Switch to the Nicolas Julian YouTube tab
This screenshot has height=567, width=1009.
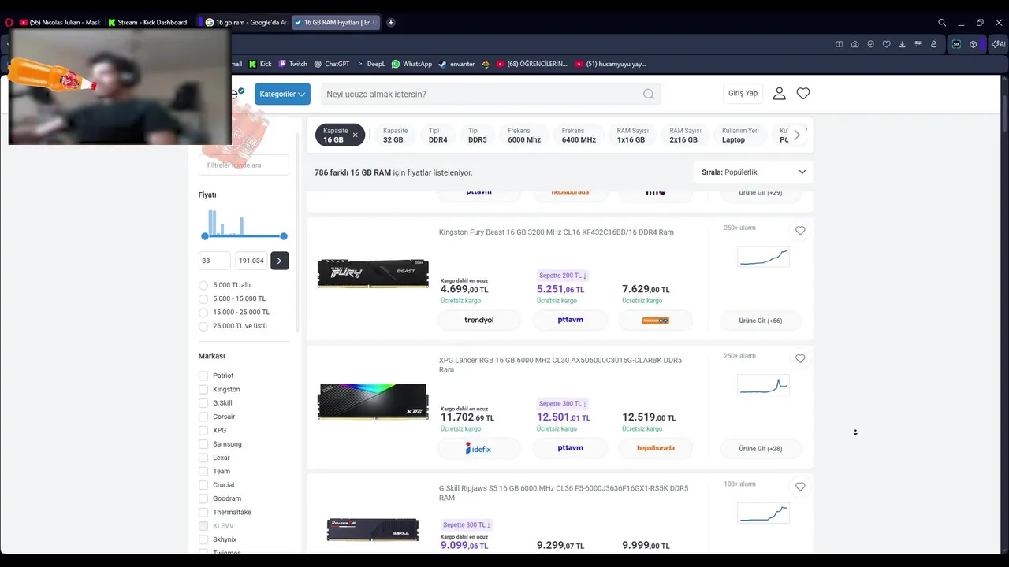click(x=60, y=22)
